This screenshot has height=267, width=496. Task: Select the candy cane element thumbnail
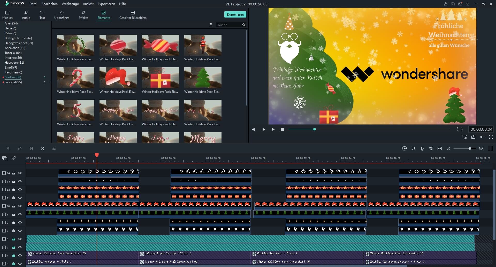click(76, 78)
